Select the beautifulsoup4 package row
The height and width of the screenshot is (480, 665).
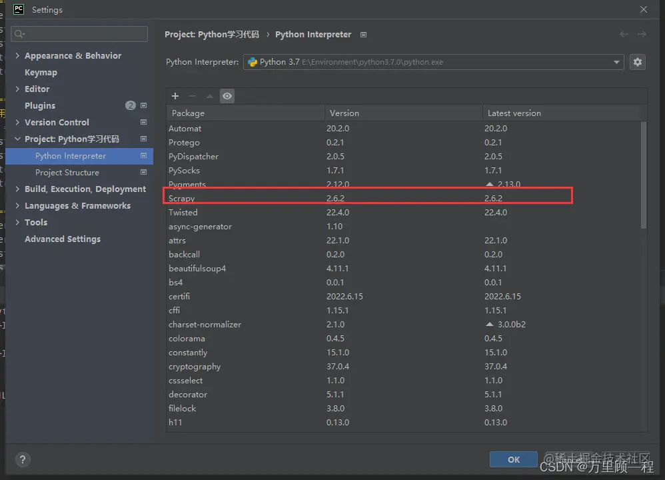pyautogui.click(x=403, y=268)
